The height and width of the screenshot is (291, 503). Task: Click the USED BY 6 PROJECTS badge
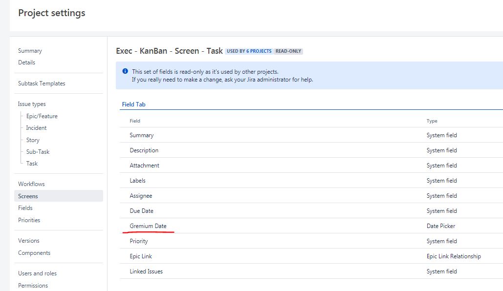[x=249, y=51]
